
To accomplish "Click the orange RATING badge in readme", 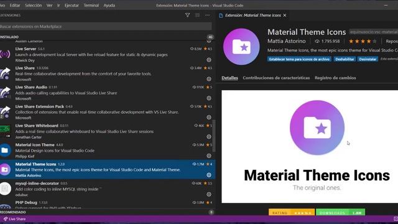I will point(292,213).
